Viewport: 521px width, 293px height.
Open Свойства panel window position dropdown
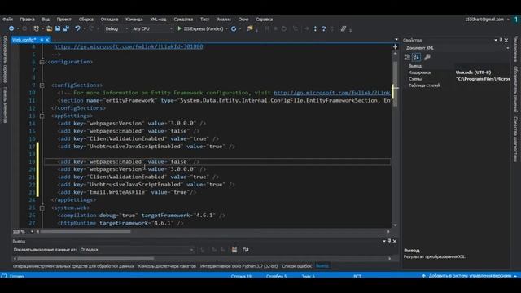tap(496, 40)
